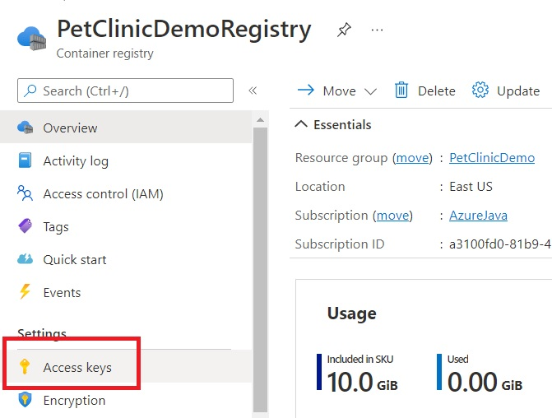Click the Events lightning bolt icon
This screenshot has height=418, width=552.
(25, 291)
